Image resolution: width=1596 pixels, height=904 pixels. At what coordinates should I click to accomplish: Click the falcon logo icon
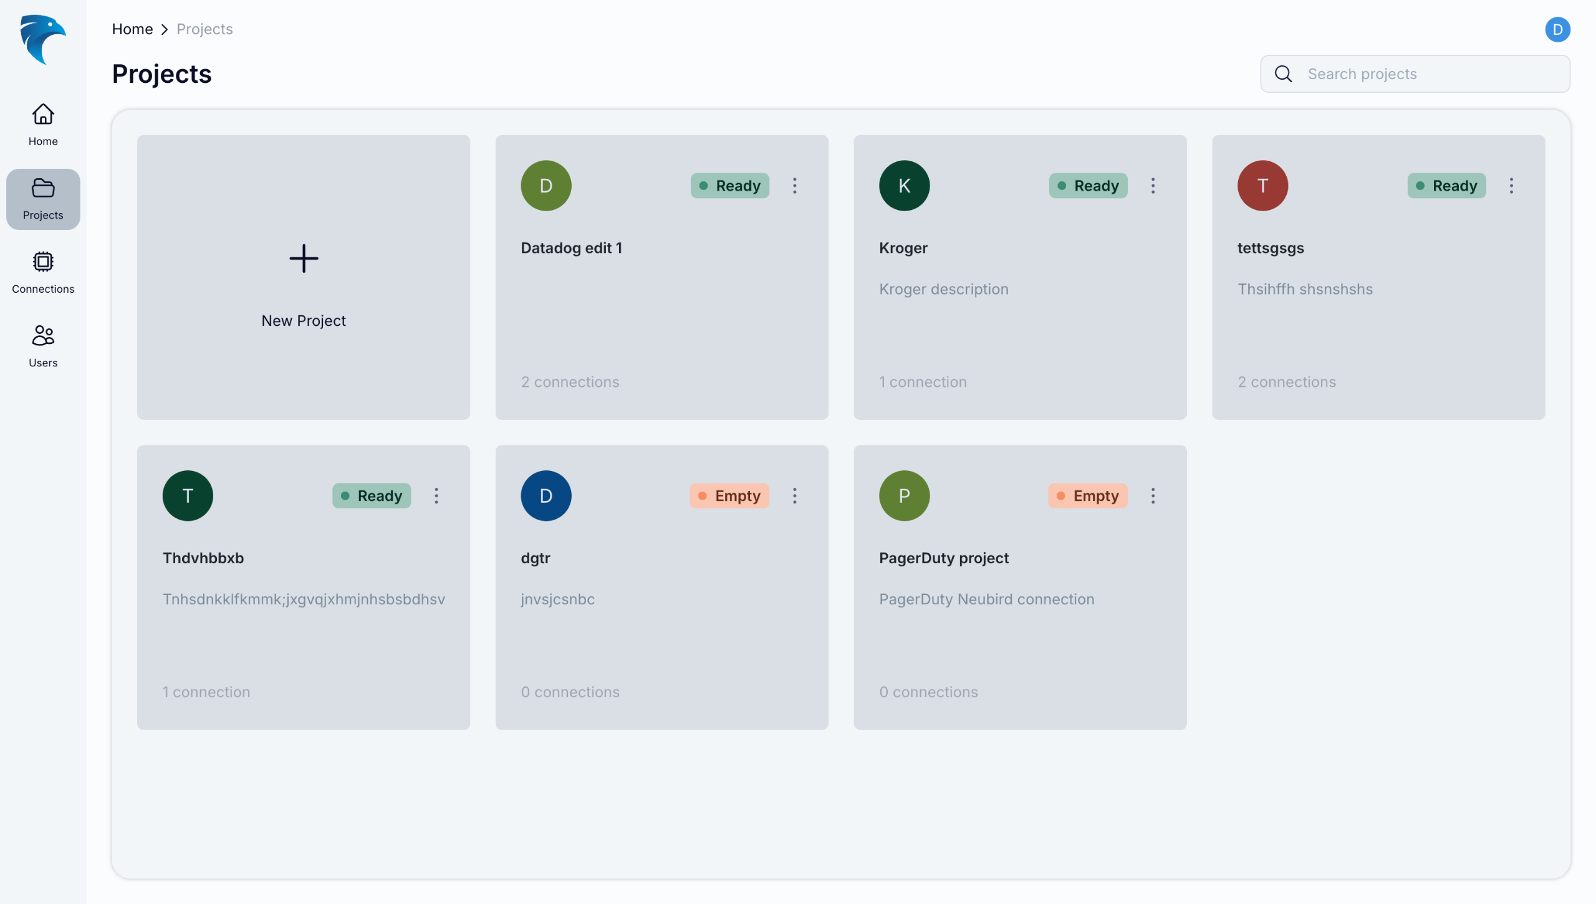coord(42,39)
